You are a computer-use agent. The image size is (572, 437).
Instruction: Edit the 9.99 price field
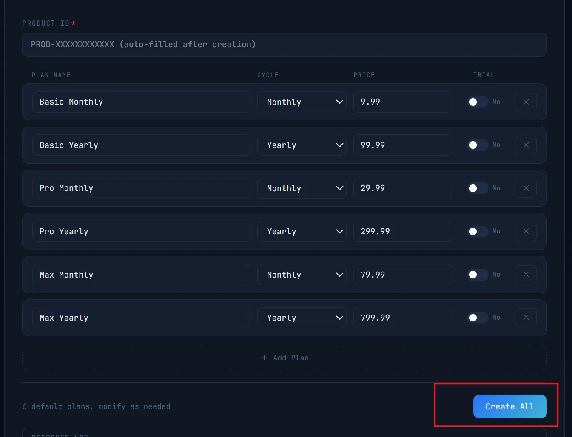[402, 102]
